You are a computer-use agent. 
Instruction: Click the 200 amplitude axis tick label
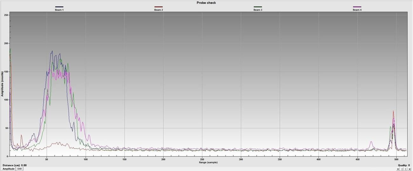coord(6,43)
